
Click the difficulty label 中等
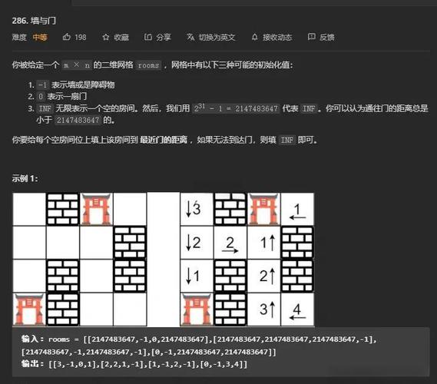click(x=40, y=37)
